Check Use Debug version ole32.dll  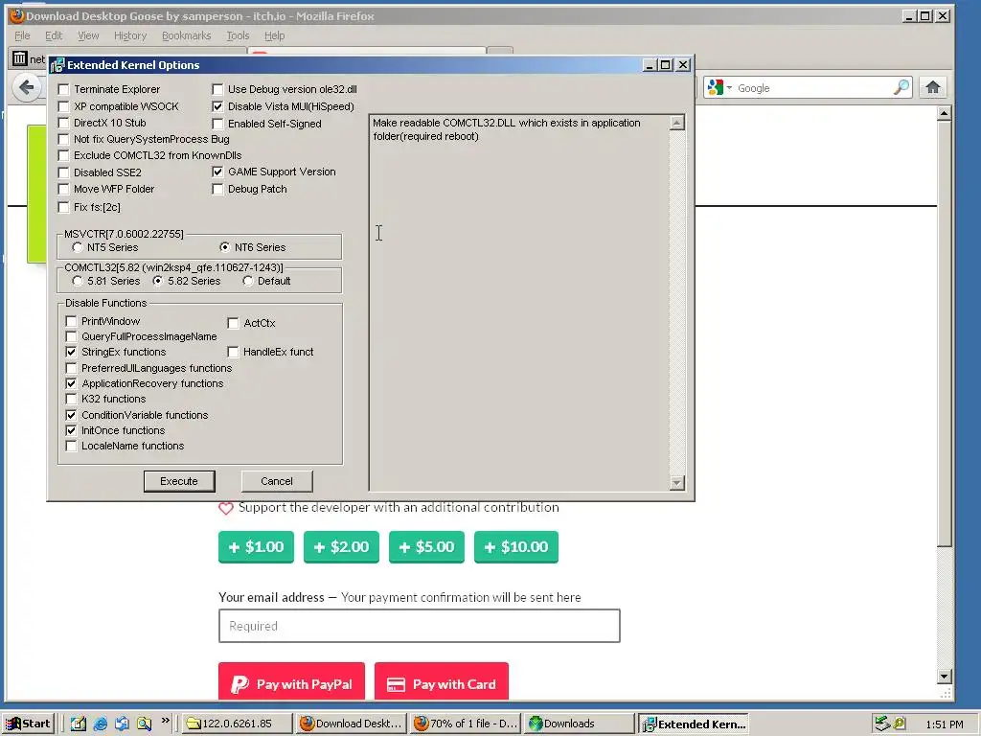pos(217,89)
